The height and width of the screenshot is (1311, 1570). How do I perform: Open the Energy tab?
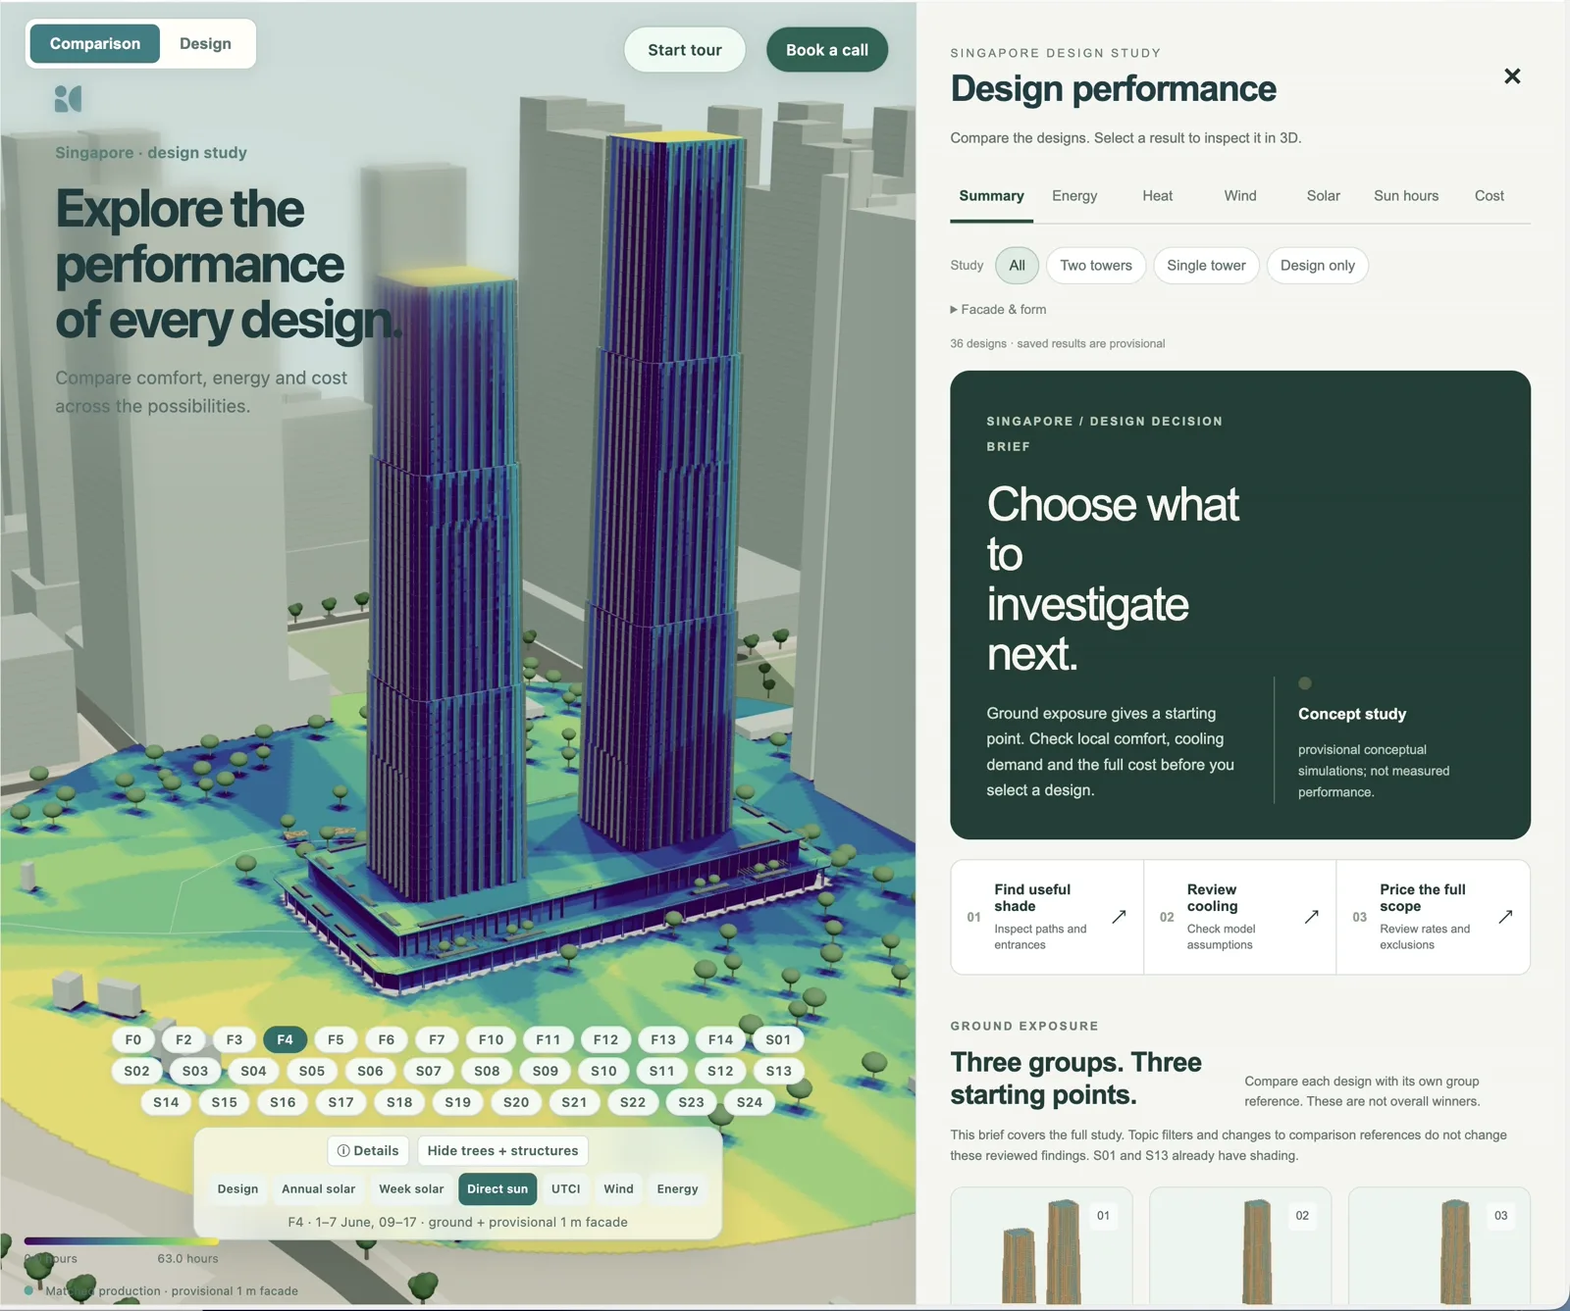click(1074, 196)
